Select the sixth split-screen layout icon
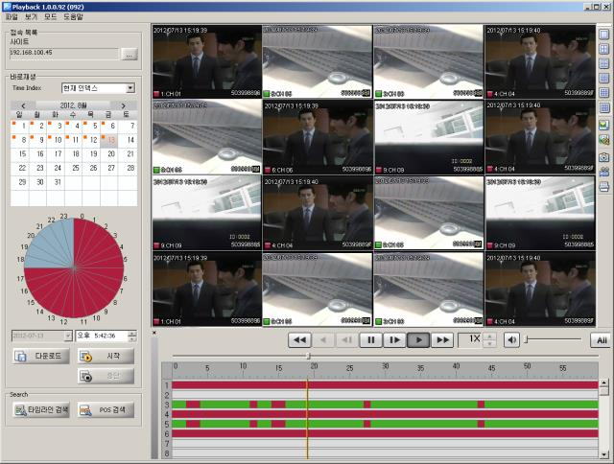The image size is (614, 464). 603,107
